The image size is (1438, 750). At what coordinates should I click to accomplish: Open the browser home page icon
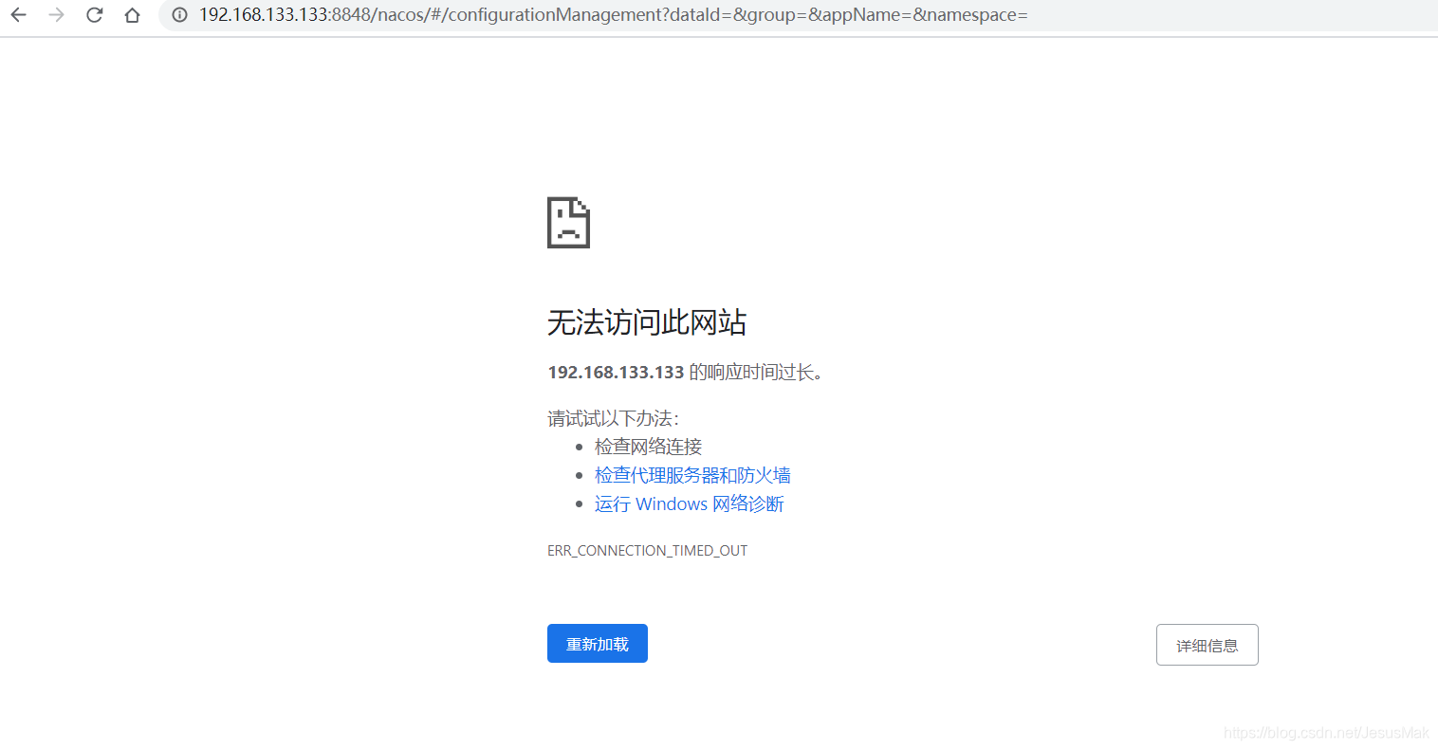point(132,15)
